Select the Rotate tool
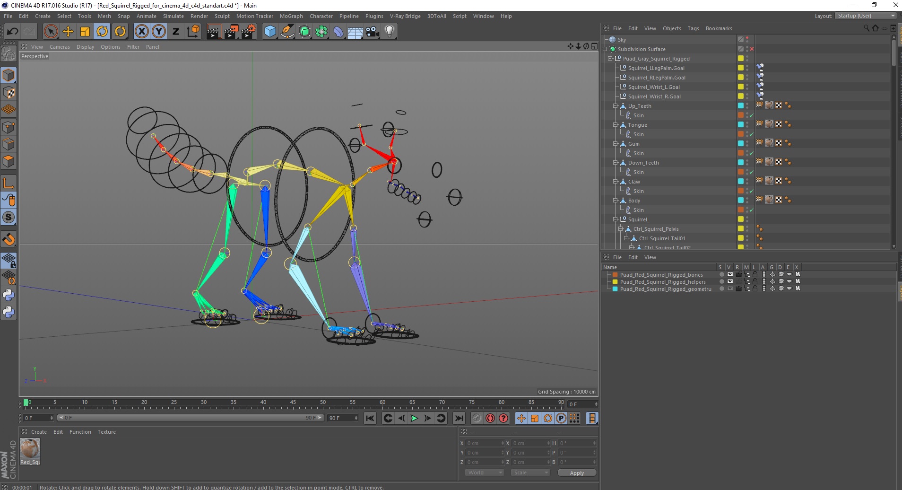The height and width of the screenshot is (490, 902). [102, 32]
